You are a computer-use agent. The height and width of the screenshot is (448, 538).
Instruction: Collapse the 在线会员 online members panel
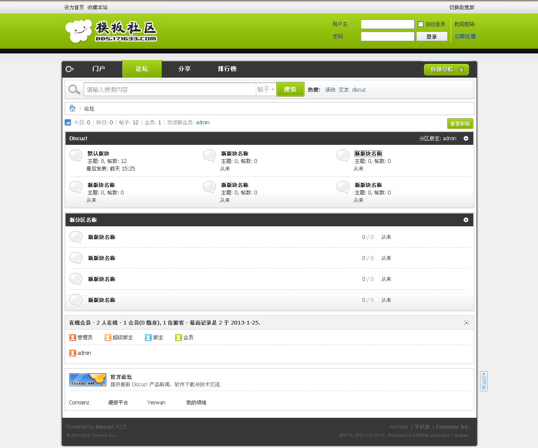(466, 323)
